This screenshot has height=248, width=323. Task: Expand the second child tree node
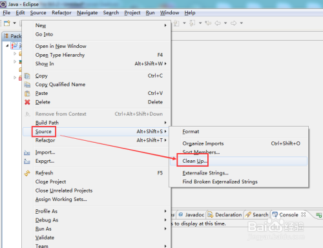pyautogui.click(x=15, y=61)
